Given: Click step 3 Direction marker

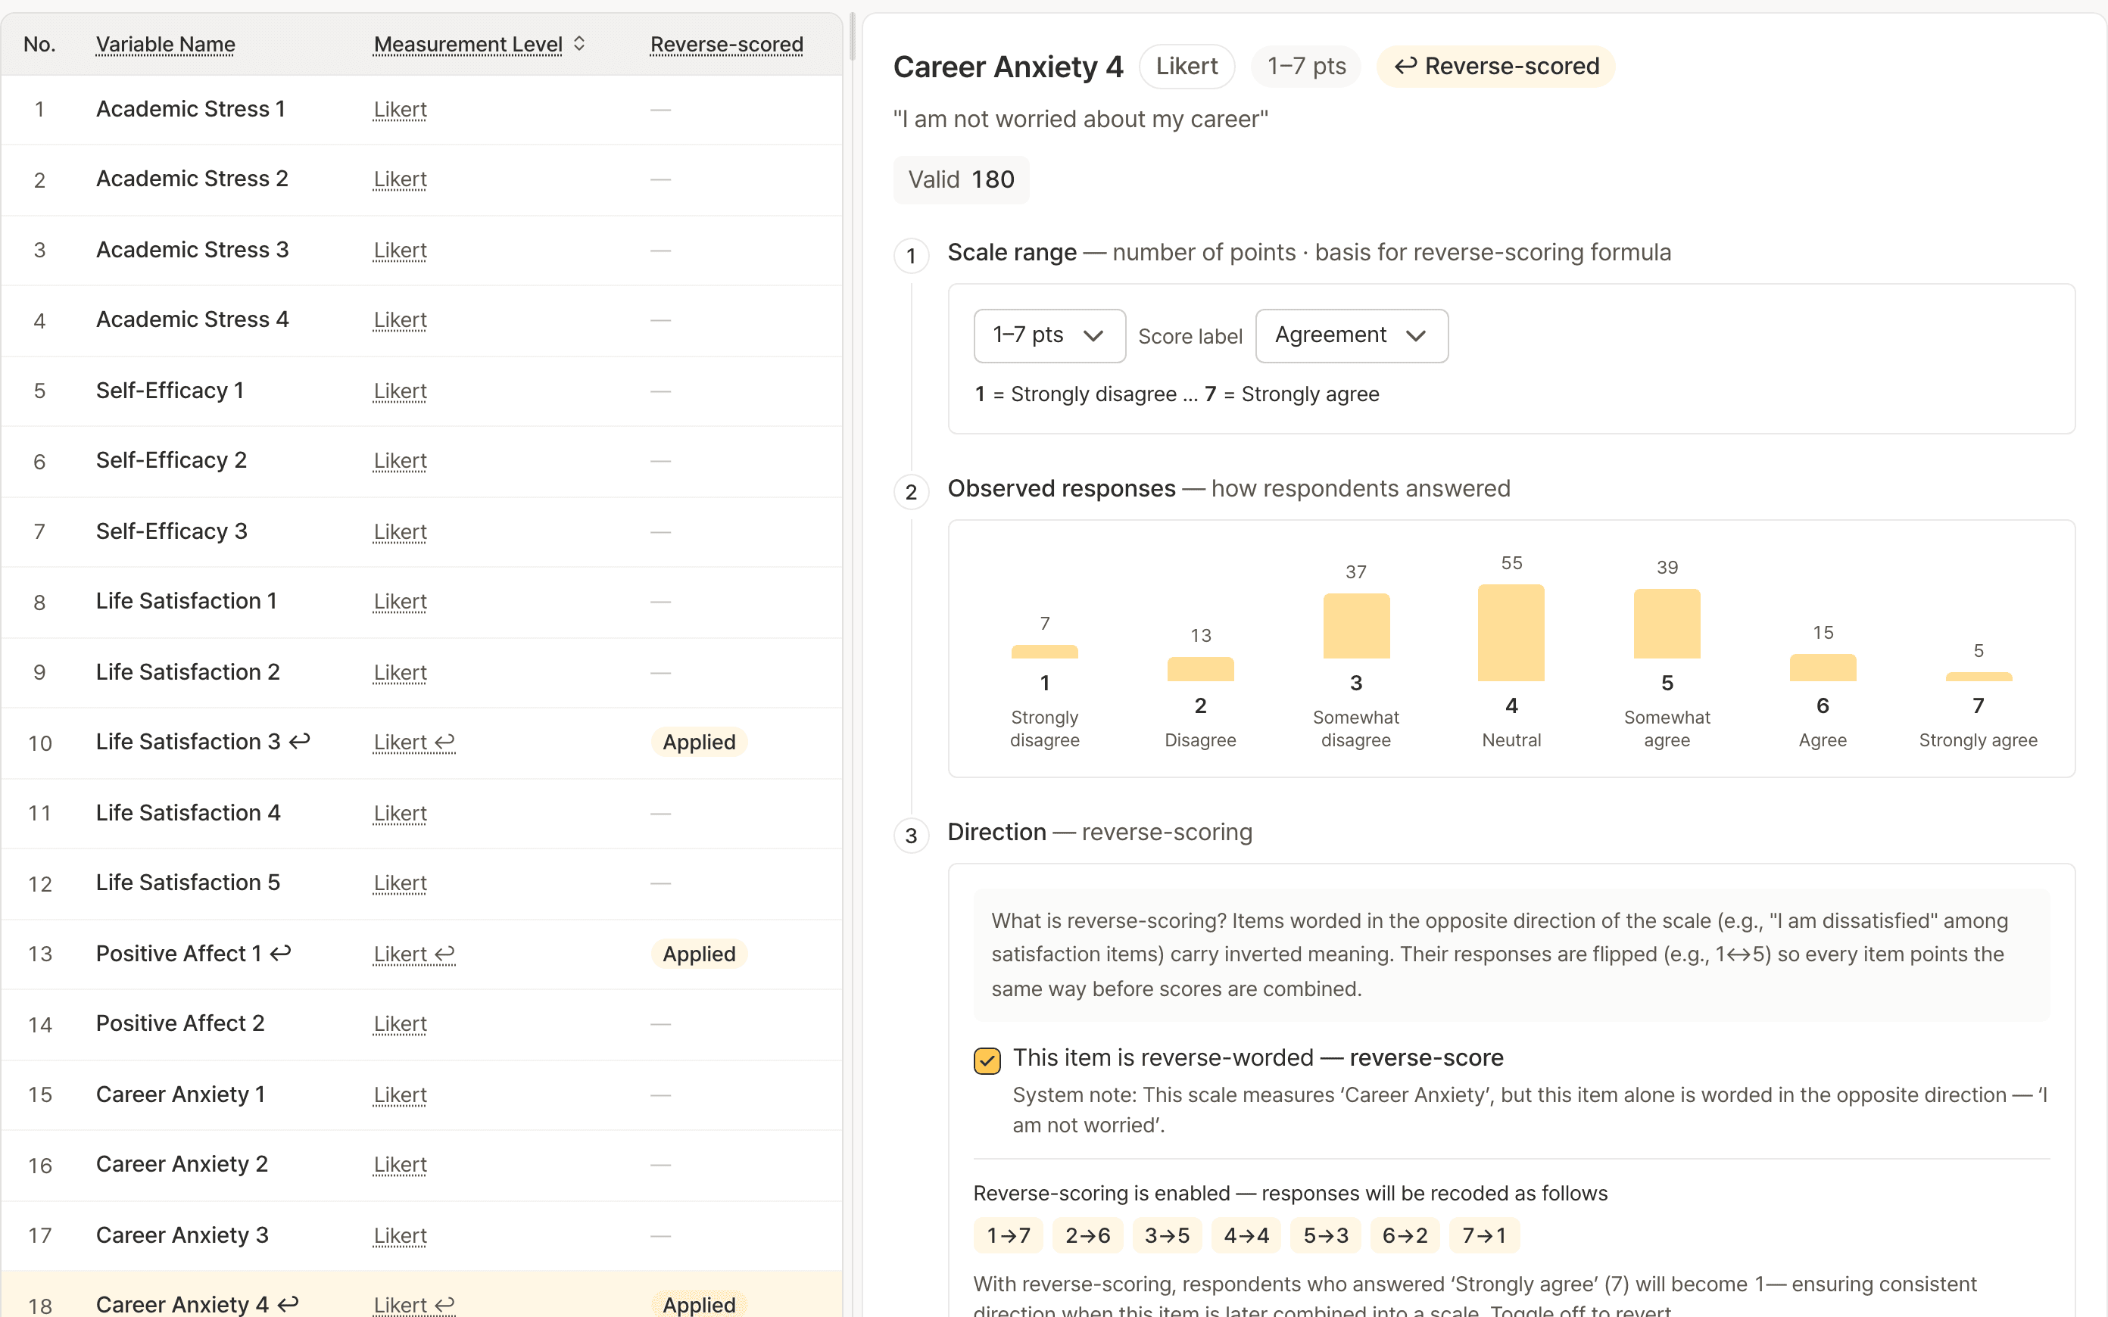Looking at the screenshot, I should 911,836.
